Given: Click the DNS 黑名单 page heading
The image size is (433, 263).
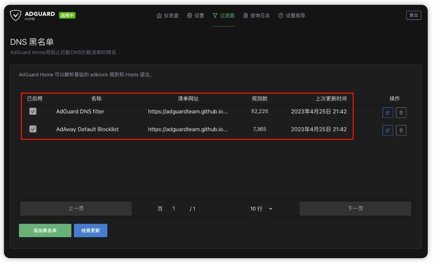Looking at the screenshot, I should (32, 42).
